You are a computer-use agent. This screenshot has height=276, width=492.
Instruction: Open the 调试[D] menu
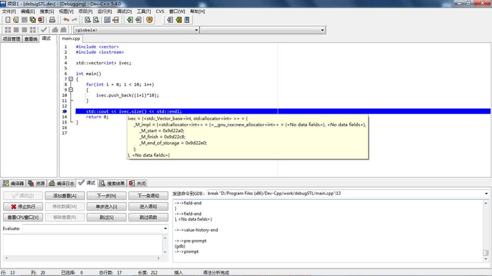(124, 11)
